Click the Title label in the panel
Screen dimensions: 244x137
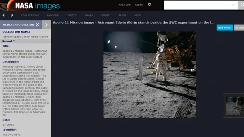[x=6, y=46]
